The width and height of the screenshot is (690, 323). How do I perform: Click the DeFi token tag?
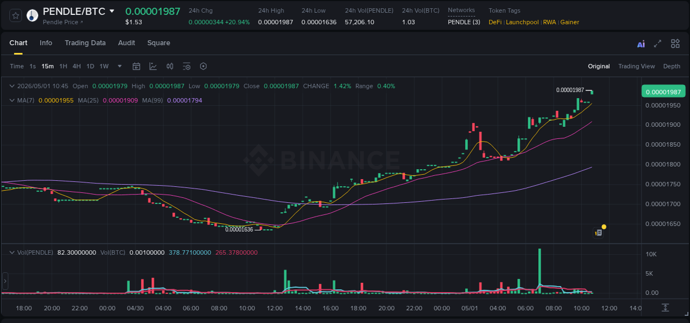[496, 22]
